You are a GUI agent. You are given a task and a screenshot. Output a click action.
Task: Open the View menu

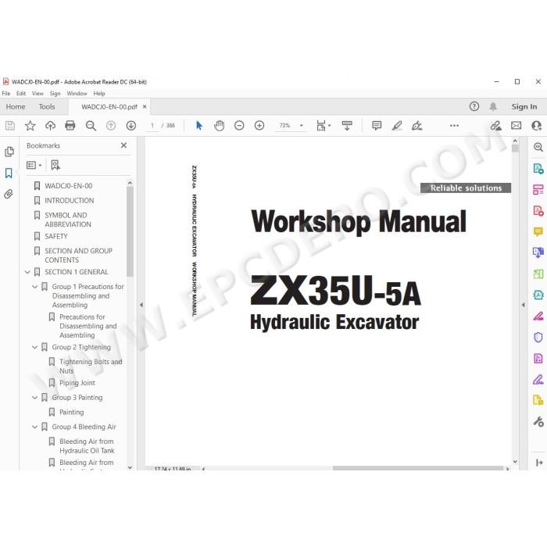[38, 94]
